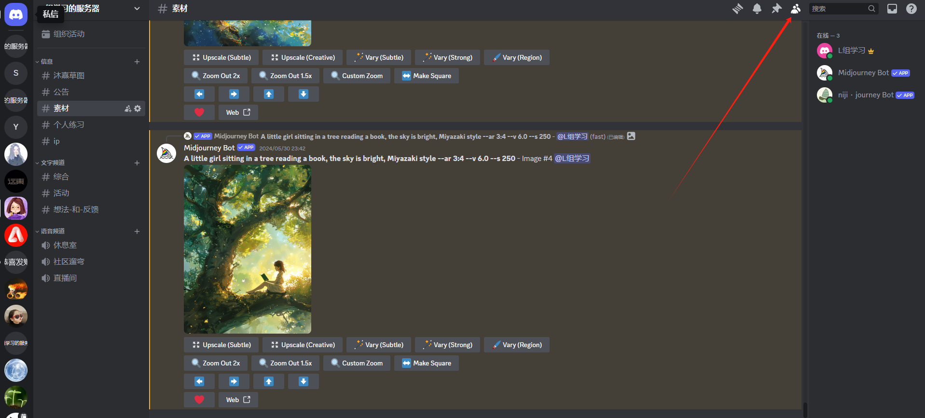Switch to the Y server icon
Viewport: 925px width, 418px height.
(16, 127)
